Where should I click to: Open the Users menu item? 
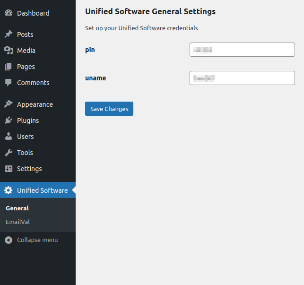(38, 137)
